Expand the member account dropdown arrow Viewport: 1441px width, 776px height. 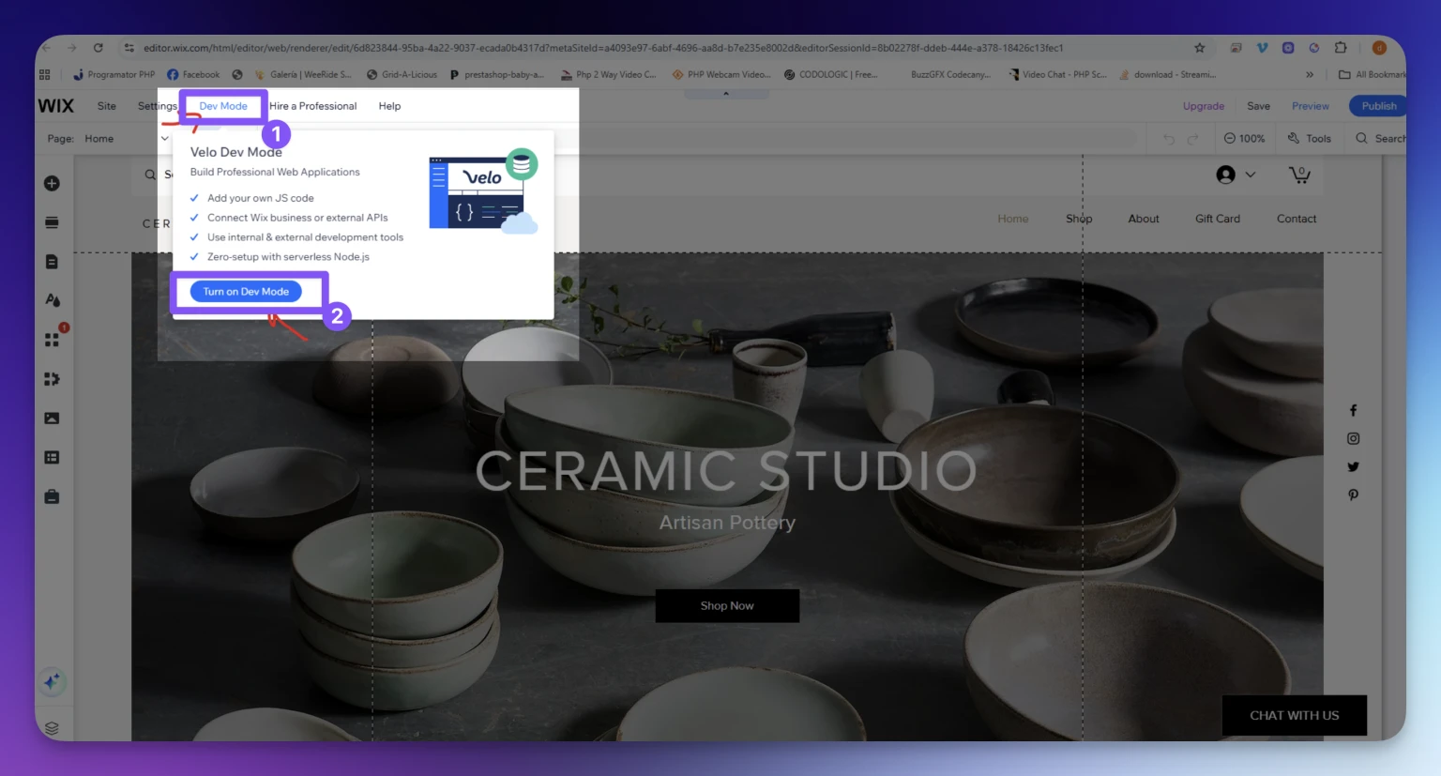point(1250,175)
